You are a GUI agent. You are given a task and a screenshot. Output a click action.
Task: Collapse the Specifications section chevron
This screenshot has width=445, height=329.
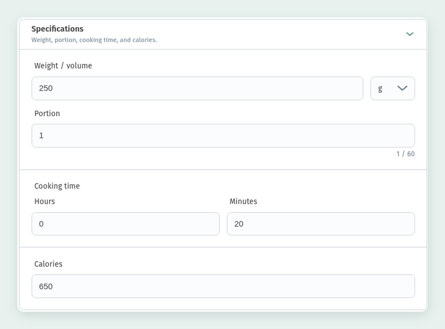[x=410, y=34]
